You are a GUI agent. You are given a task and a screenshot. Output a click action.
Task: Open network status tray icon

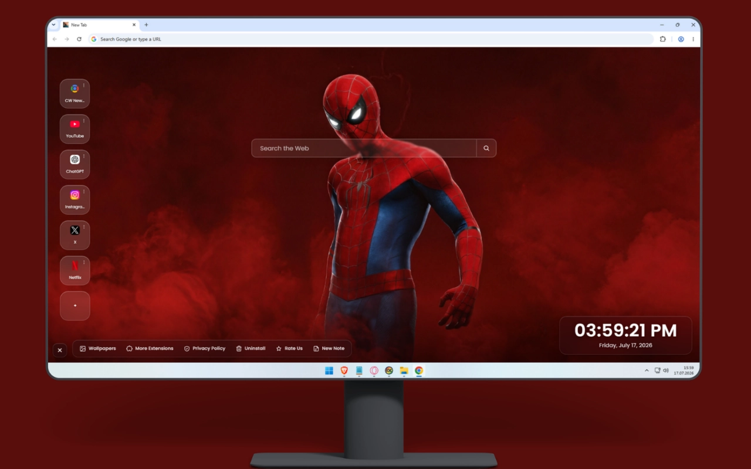tap(658, 371)
